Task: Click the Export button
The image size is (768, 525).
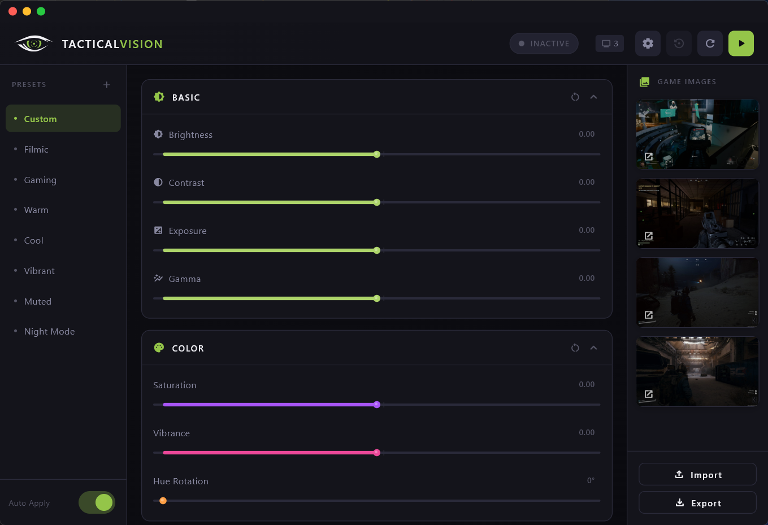Action: tap(697, 502)
